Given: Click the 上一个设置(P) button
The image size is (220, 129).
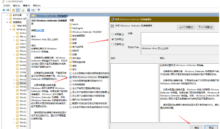Looking at the screenshot, I should pyautogui.click(x=186, y=27).
